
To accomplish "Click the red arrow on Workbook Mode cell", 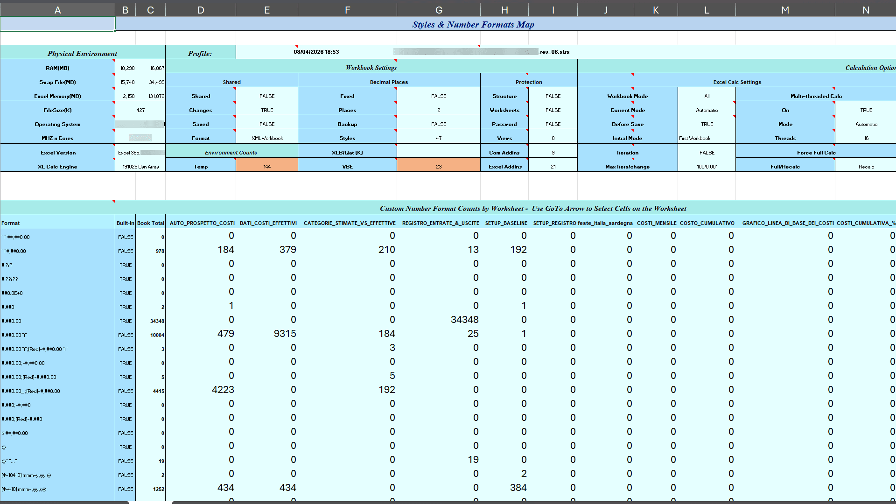I will [x=633, y=88].
